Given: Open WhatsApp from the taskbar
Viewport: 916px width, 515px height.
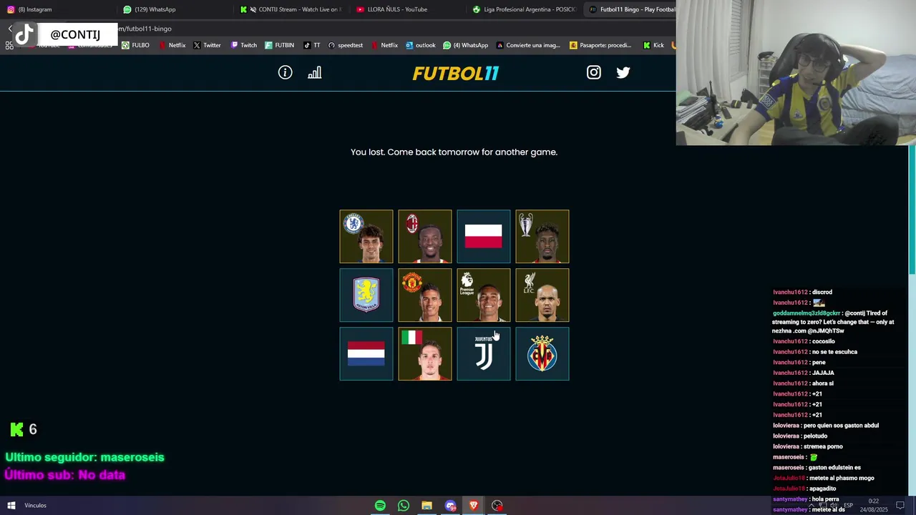Looking at the screenshot, I should pyautogui.click(x=404, y=506).
